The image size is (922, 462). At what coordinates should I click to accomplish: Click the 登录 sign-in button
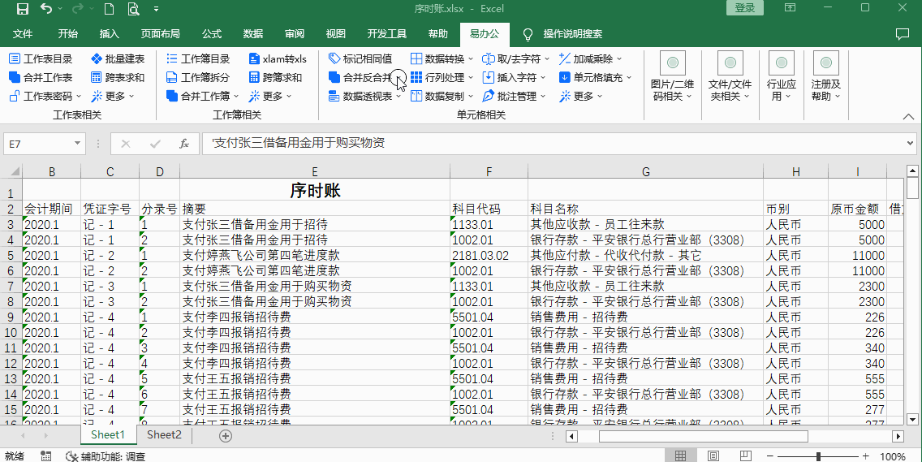click(745, 7)
